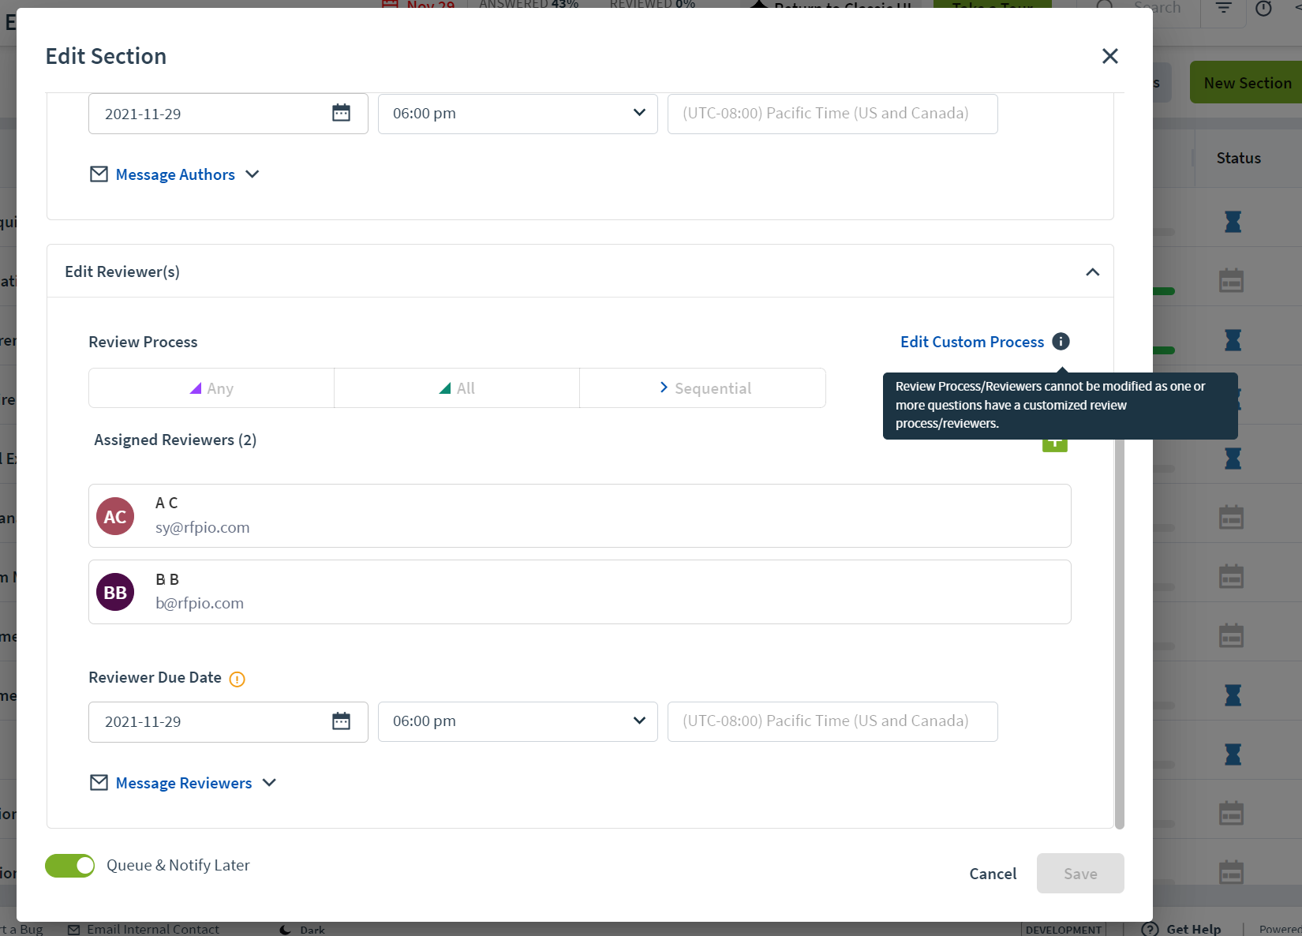Click the AC reviewer avatar
This screenshot has width=1302, height=936.
pos(115,516)
